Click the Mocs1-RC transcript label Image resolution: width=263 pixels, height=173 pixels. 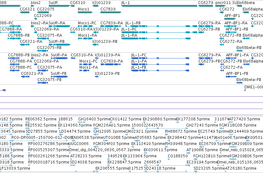[87, 23]
